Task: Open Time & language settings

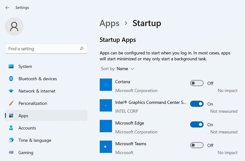Action: (x=46, y=140)
